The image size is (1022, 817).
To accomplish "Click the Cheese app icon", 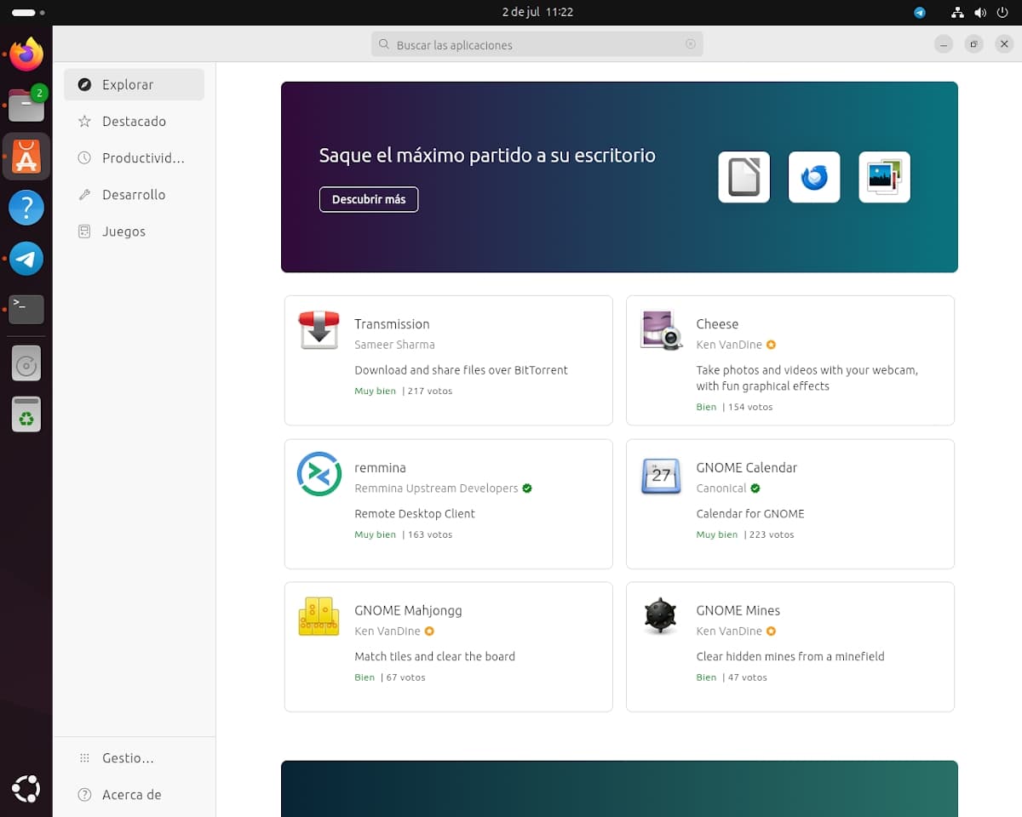I will point(661,330).
